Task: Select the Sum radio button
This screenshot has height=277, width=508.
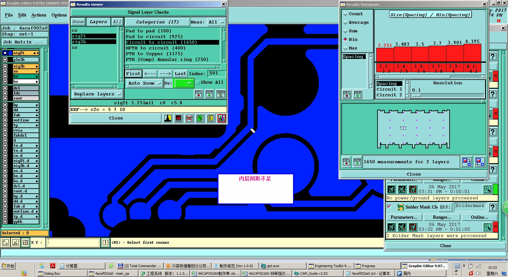Action: coord(345,31)
